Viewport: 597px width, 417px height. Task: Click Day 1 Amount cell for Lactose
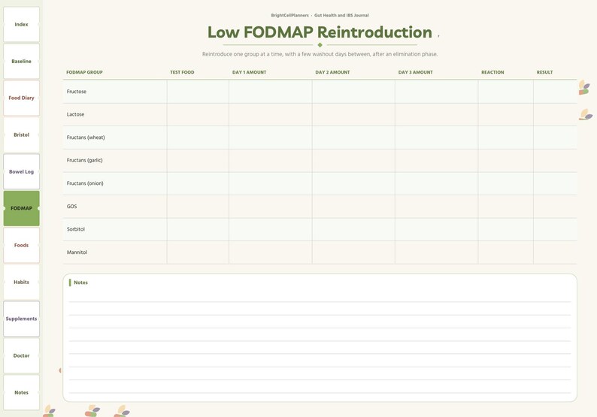[271, 114]
